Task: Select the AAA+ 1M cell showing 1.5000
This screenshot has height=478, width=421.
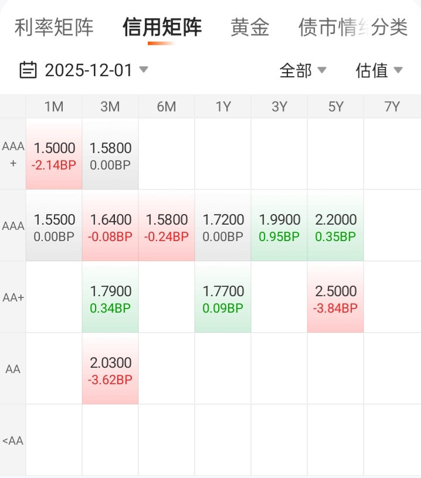Action: pos(54,155)
